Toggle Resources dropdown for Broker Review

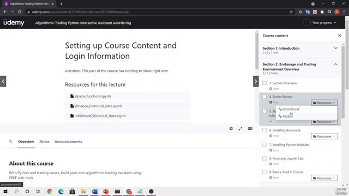tap(324, 103)
